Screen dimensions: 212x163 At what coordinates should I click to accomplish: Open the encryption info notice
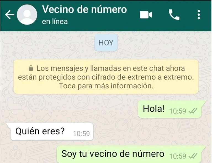[106, 77]
